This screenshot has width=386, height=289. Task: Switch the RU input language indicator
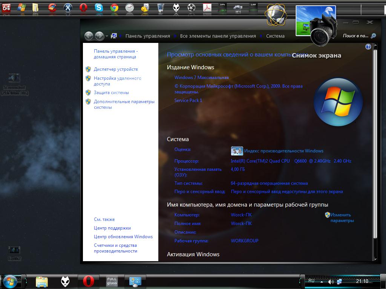311,281
